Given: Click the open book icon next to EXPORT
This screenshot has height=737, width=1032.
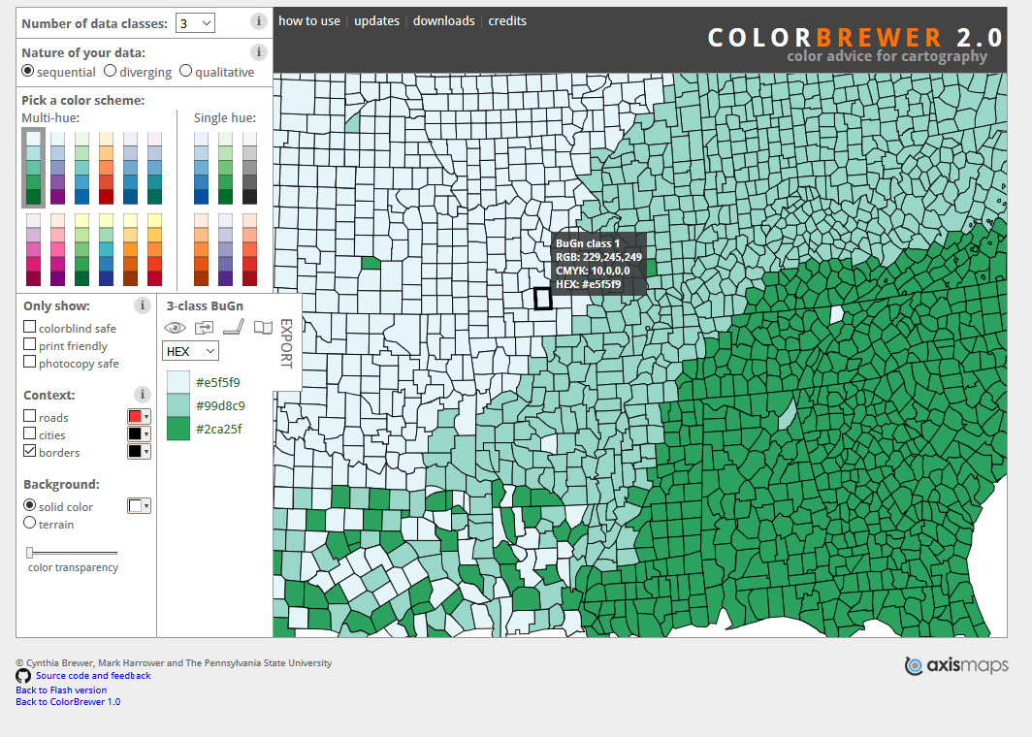Looking at the screenshot, I should click(263, 327).
